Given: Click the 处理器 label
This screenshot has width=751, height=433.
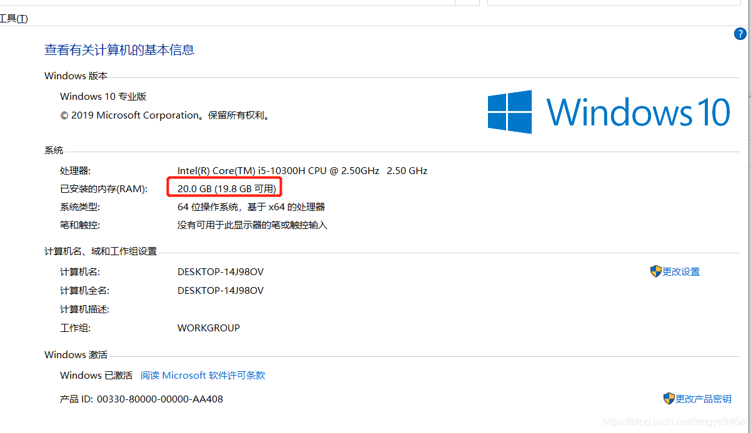Looking at the screenshot, I should click(x=75, y=170).
